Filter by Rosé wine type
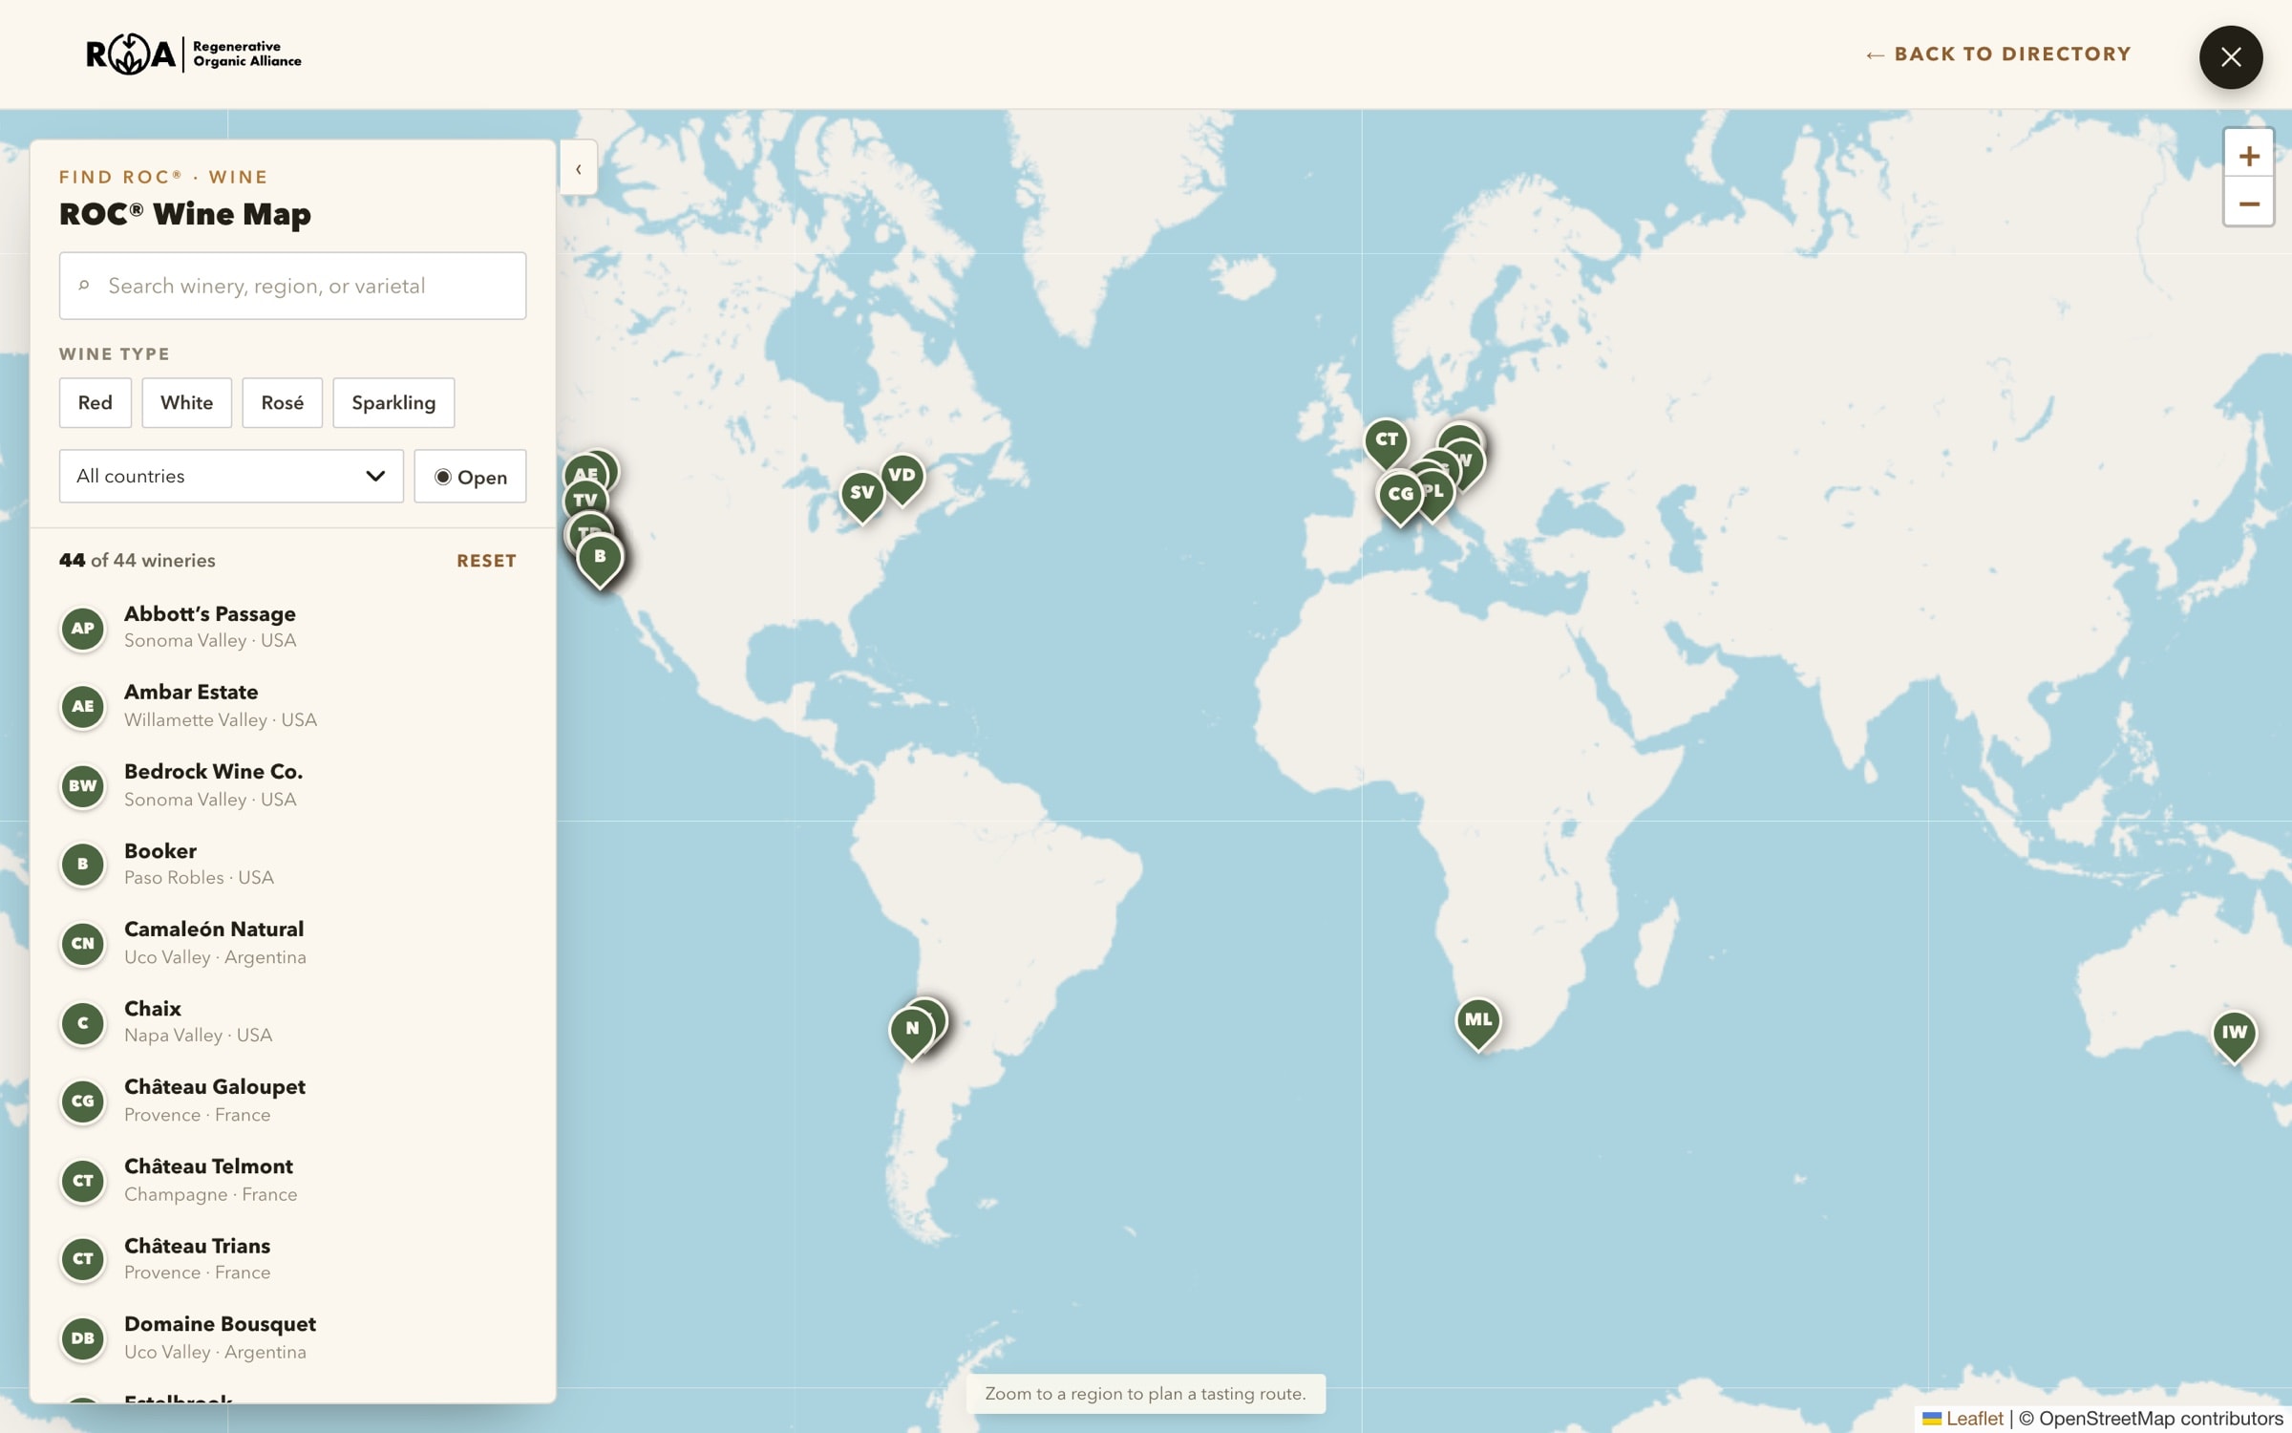This screenshot has height=1433, width=2292. pos(282,402)
